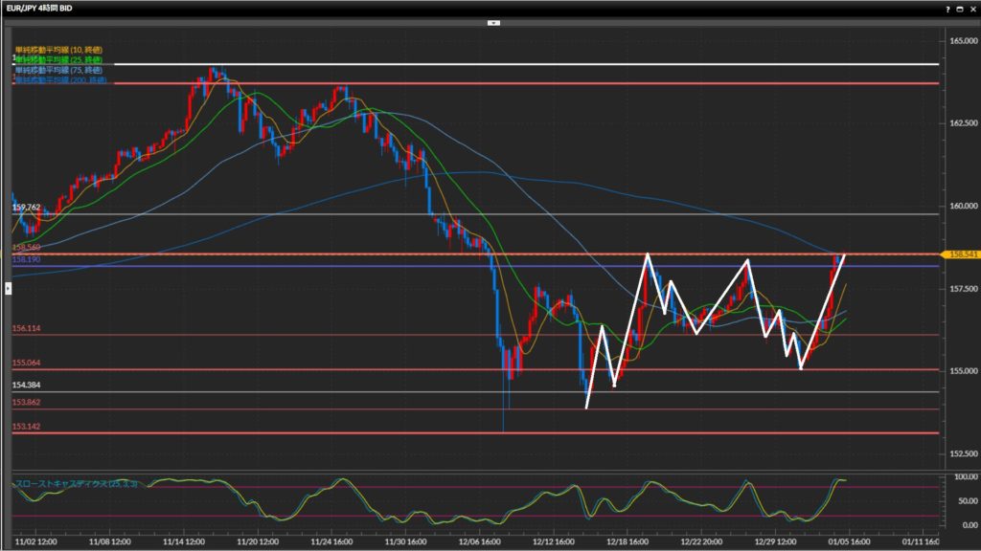The height and width of the screenshot is (551, 981).
Task: Select the horizontal line labeled 156.114
Action: 287,335
